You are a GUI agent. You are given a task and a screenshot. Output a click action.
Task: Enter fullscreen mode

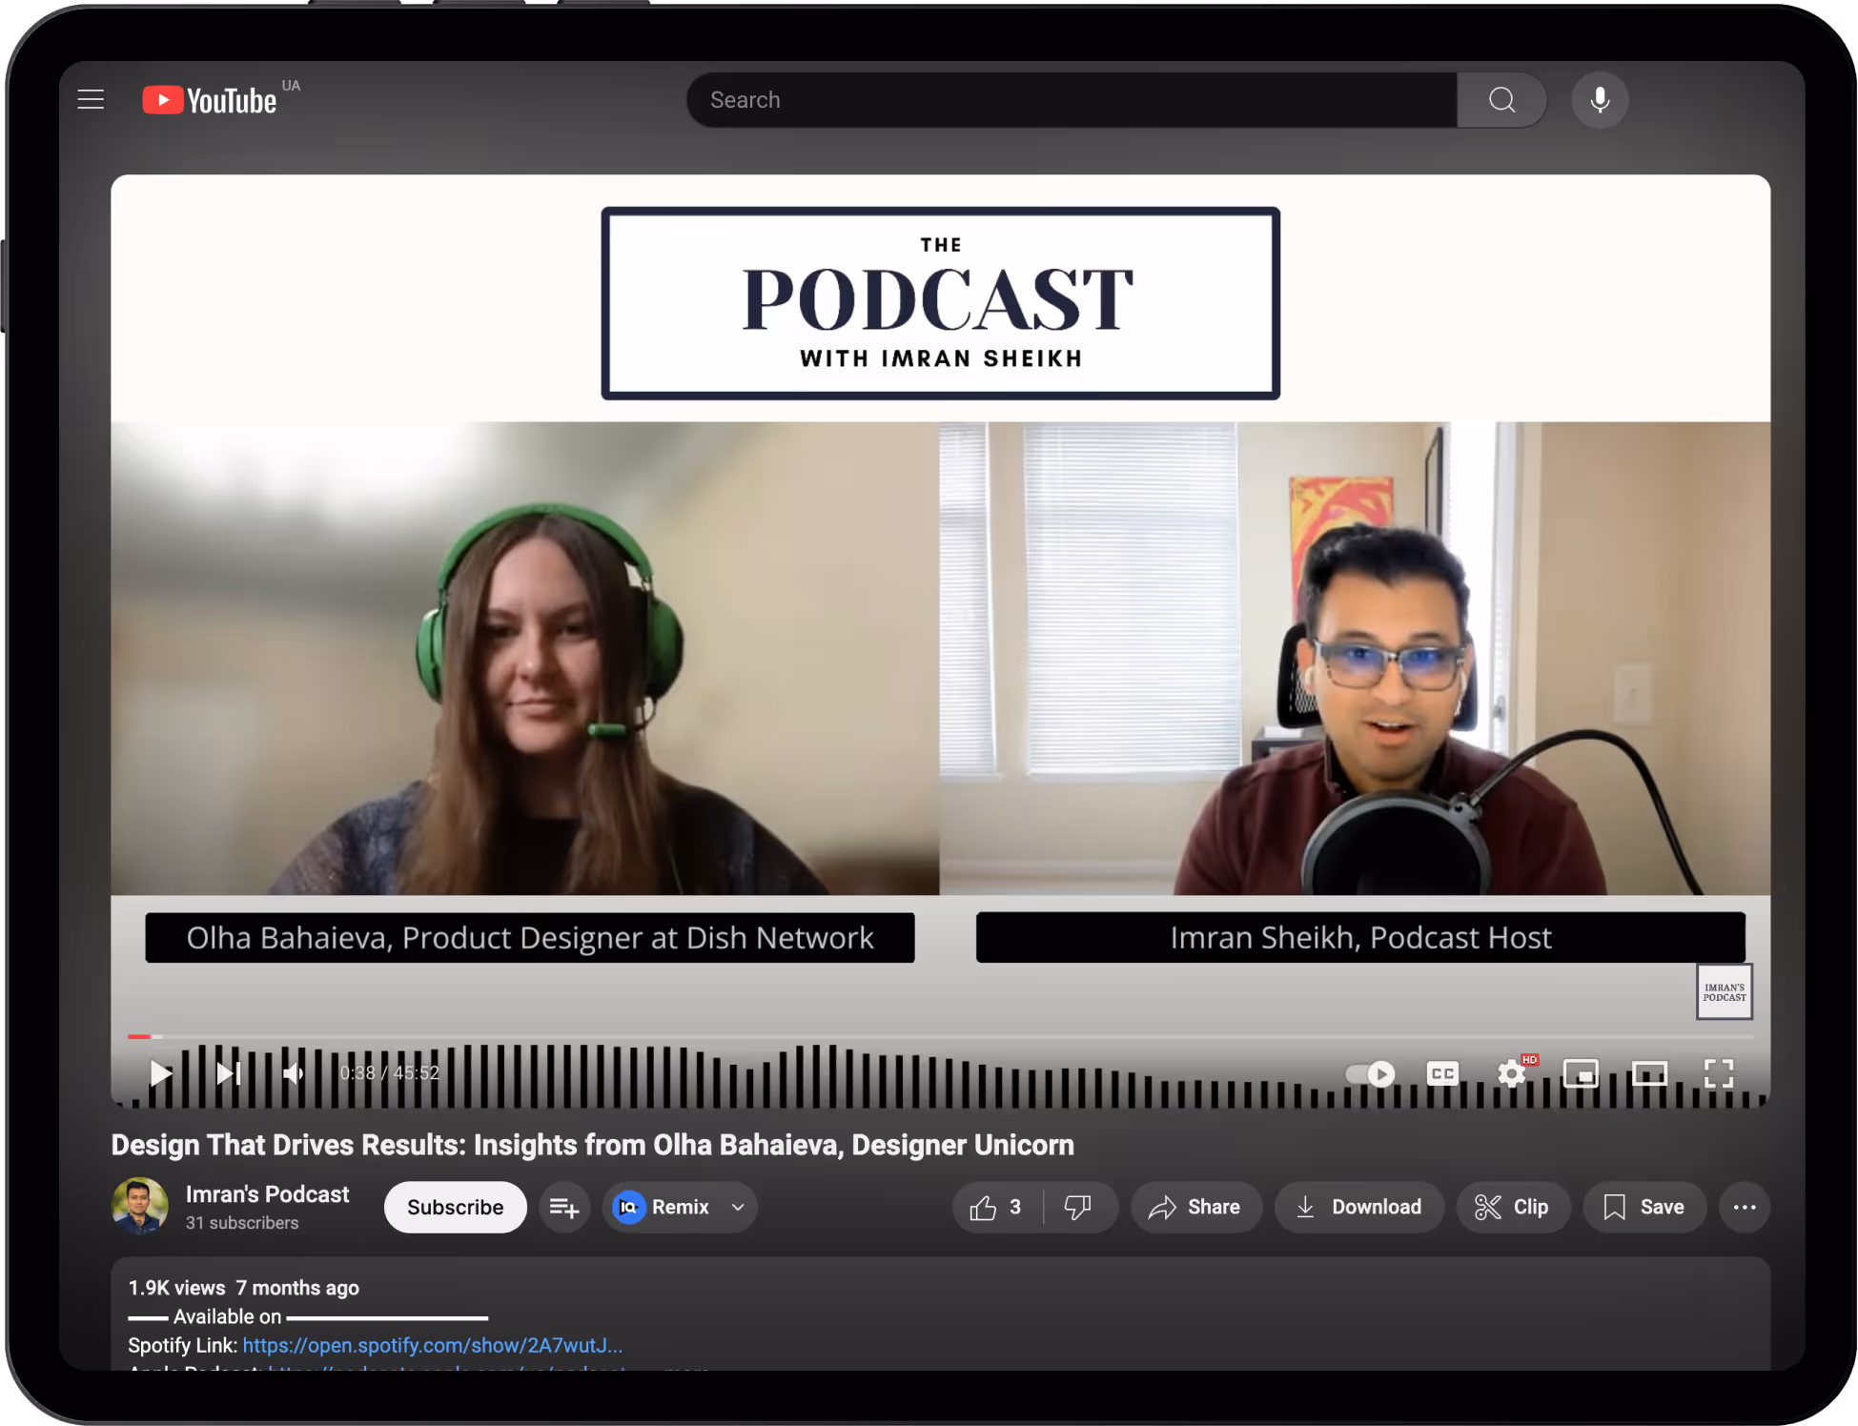[x=1719, y=1073]
